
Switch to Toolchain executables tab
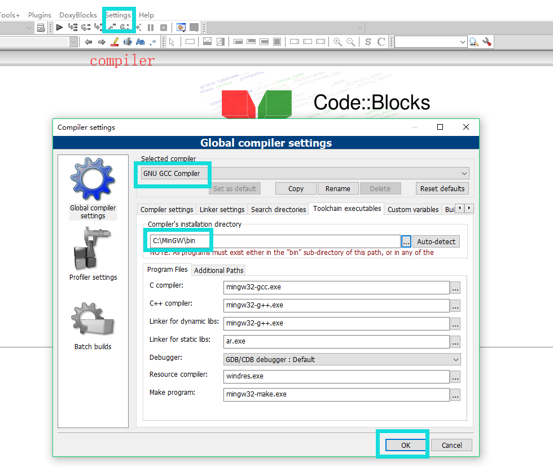click(347, 208)
